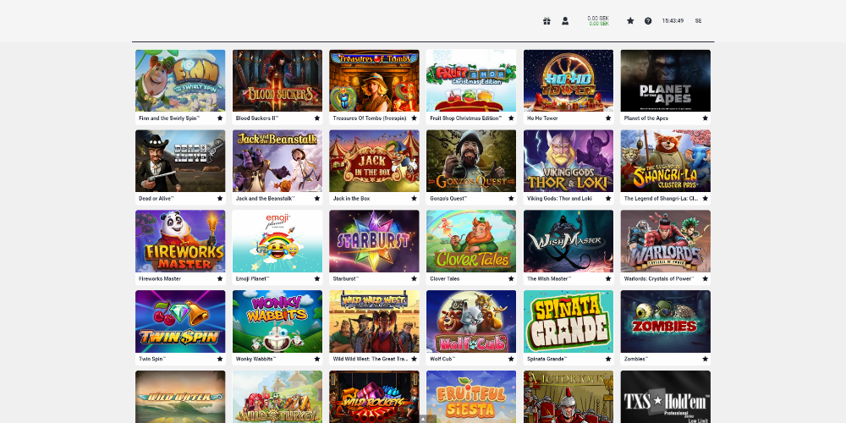Image resolution: width=846 pixels, height=423 pixels.
Task: Open the TXS Hold'em Professional thumbnail
Action: (665, 397)
